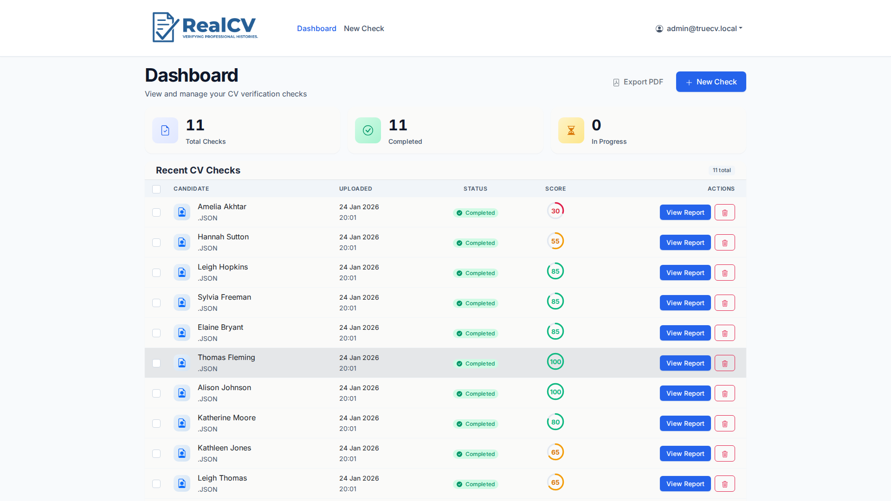Screen dimensions: 891x501
Task: Delete Amelia Akhtar's check via trash icon
Action: [x=724, y=212]
